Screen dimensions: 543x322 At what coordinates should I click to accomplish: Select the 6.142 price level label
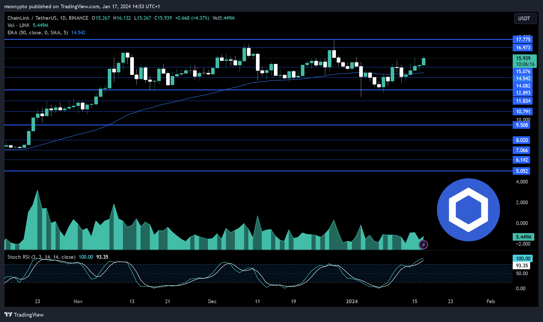(x=521, y=160)
